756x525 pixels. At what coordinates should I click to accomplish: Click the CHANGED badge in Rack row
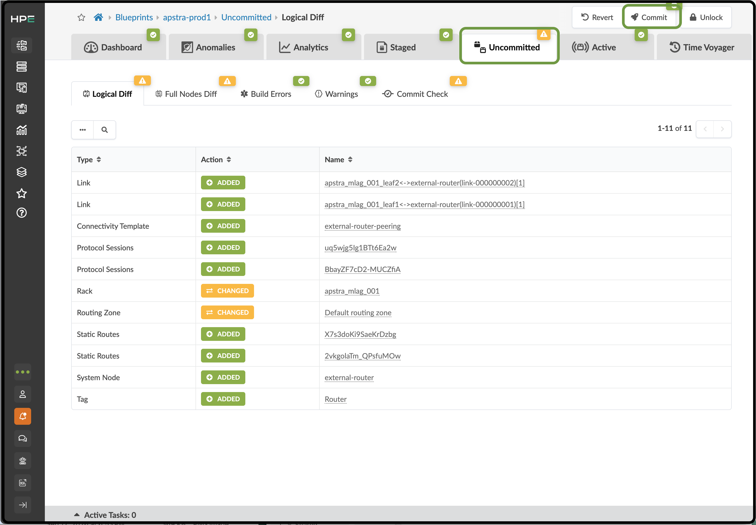228,291
